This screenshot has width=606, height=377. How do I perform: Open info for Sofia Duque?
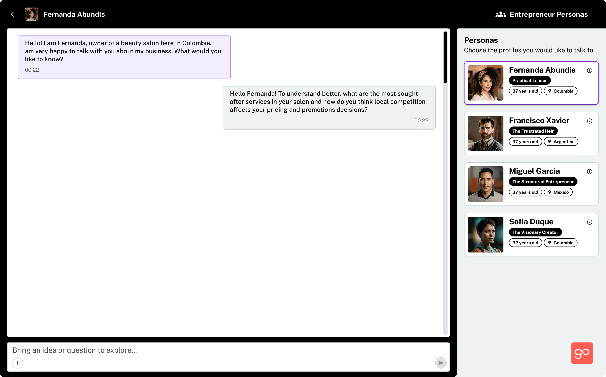589,222
